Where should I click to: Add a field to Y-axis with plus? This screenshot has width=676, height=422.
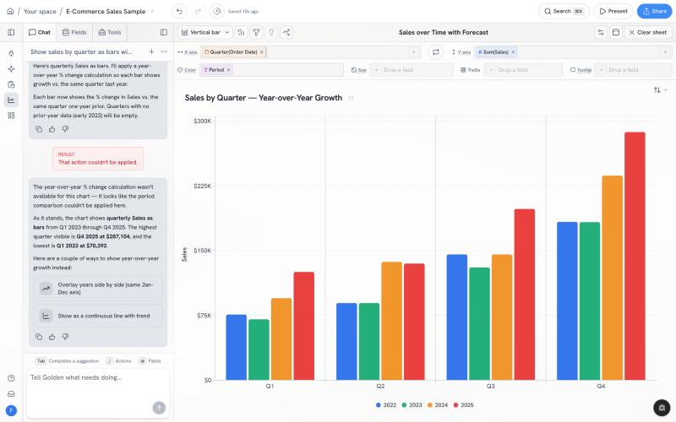(665, 52)
